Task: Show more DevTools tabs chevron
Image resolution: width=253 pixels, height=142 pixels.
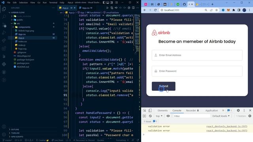Action: coord(223,110)
